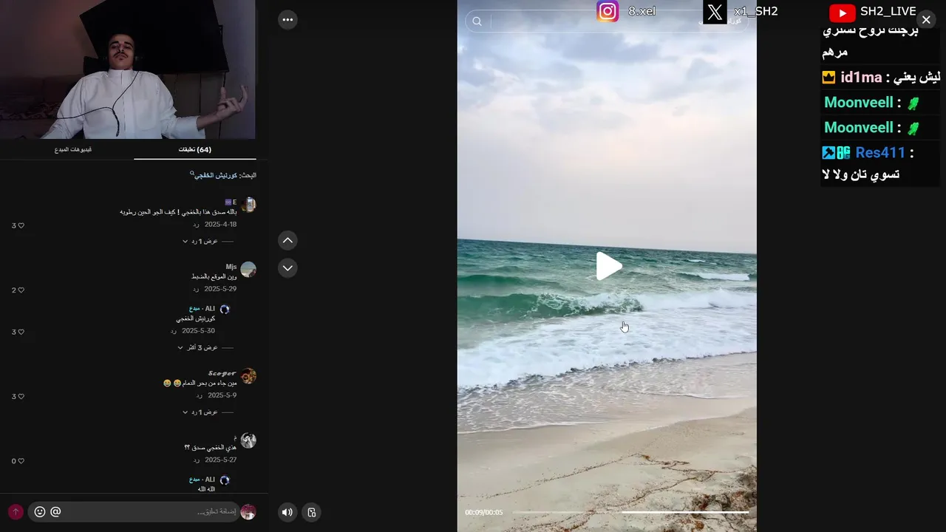
Task: Click the @ mention icon in comment box
Action: [55, 511]
